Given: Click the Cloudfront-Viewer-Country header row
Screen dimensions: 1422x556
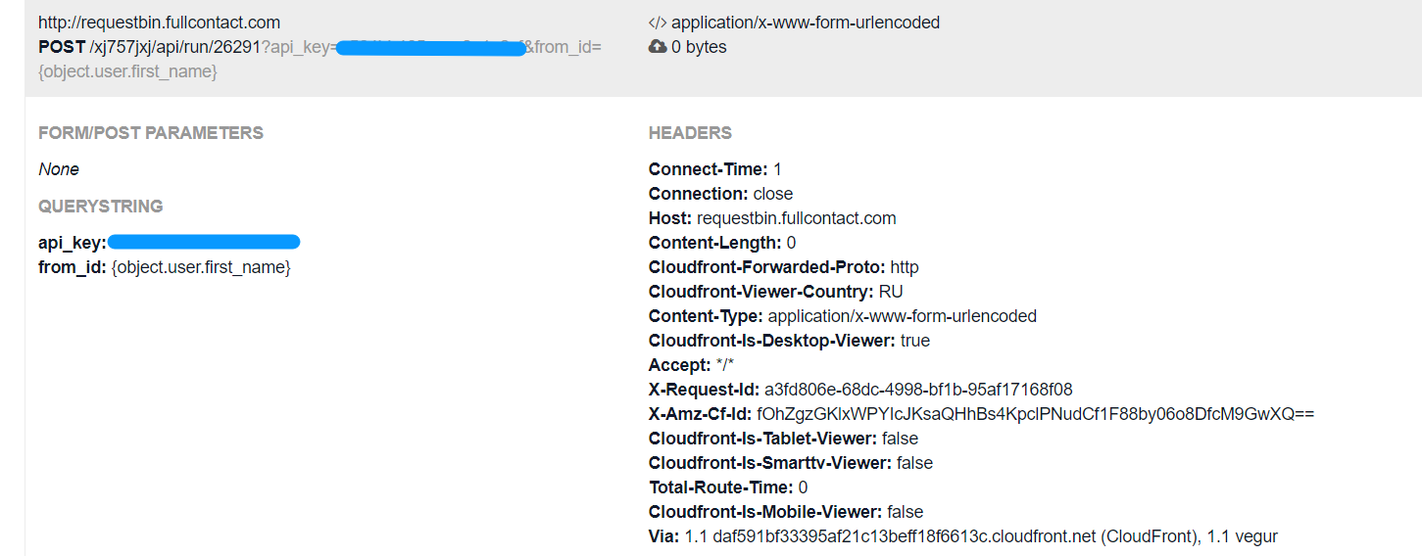Looking at the screenshot, I should pyautogui.click(x=775, y=292).
